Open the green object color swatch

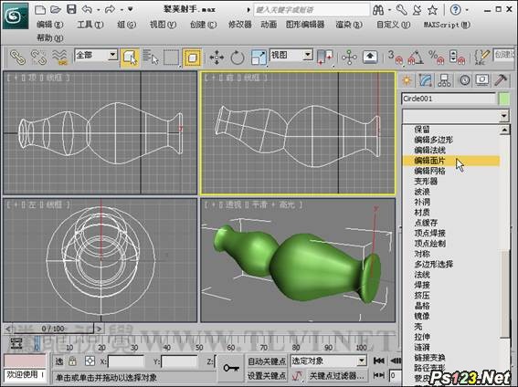click(503, 99)
